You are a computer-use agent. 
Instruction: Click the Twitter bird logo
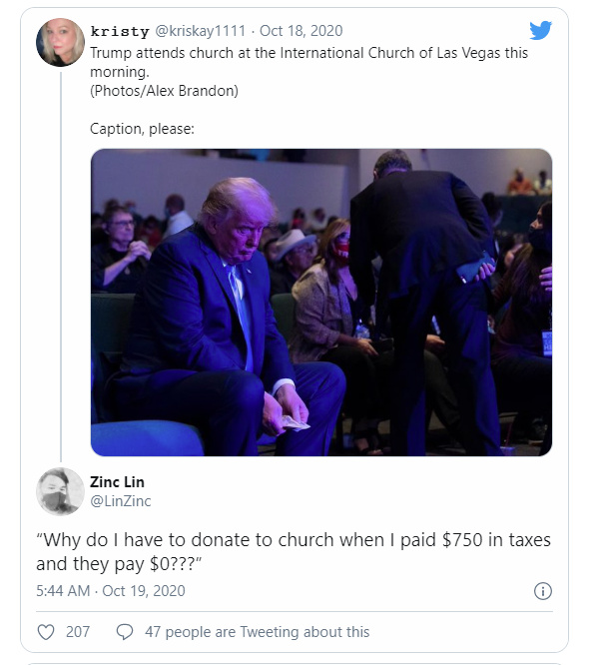point(540,30)
